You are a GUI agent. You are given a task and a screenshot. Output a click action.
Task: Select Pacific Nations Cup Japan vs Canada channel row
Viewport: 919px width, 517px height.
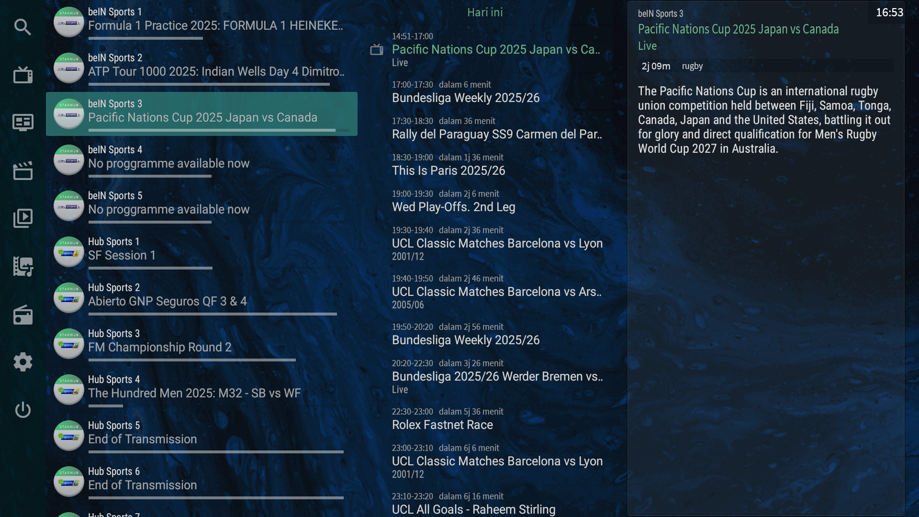[202, 114]
